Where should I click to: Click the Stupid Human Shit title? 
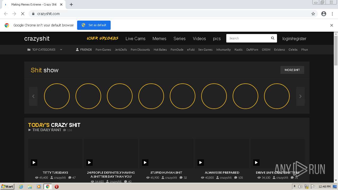click(166, 173)
